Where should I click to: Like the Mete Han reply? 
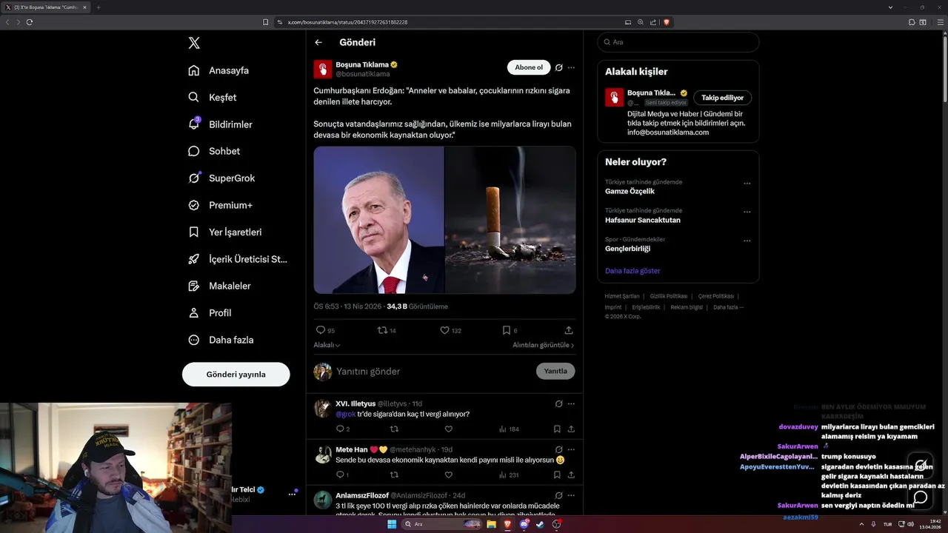pyautogui.click(x=449, y=475)
